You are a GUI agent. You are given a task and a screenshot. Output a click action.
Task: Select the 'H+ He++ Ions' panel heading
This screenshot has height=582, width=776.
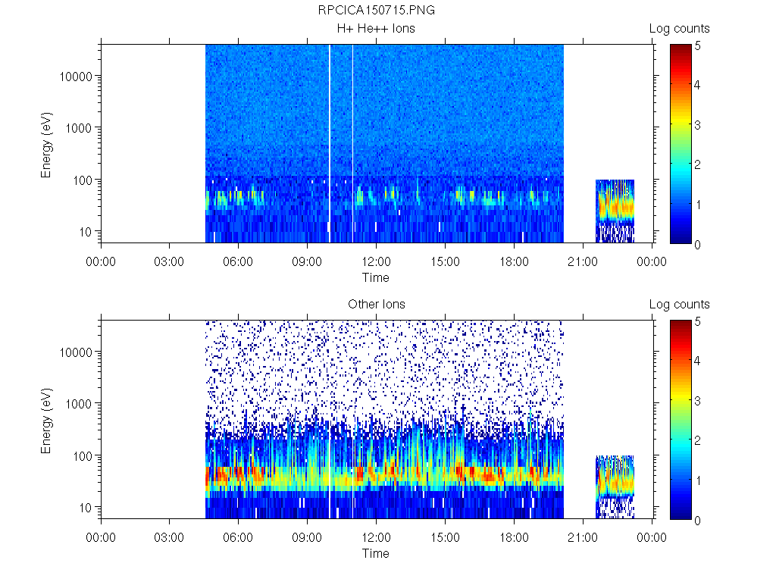point(376,29)
